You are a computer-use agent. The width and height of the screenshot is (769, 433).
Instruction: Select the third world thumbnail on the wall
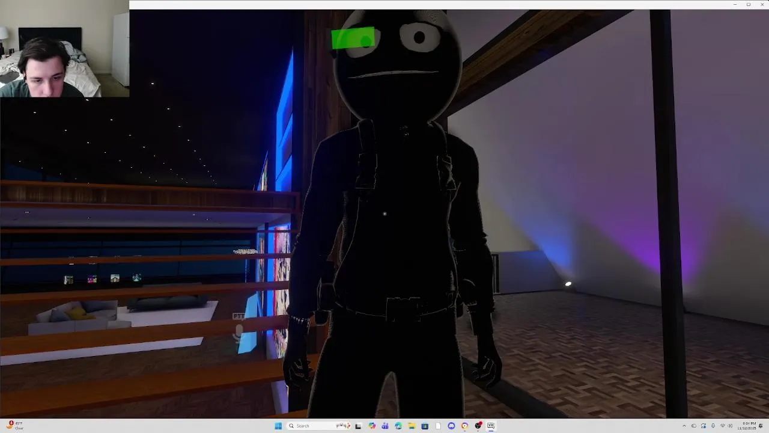click(115, 278)
